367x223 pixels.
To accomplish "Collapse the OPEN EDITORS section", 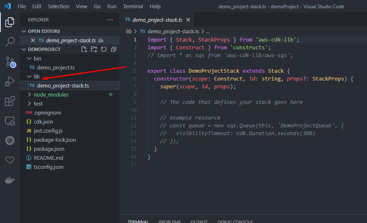I will tap(24, 31).
